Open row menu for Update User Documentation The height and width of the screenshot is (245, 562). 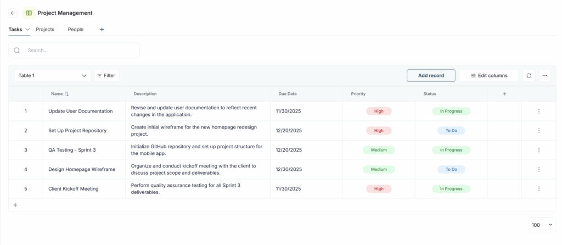click(538, 111)
